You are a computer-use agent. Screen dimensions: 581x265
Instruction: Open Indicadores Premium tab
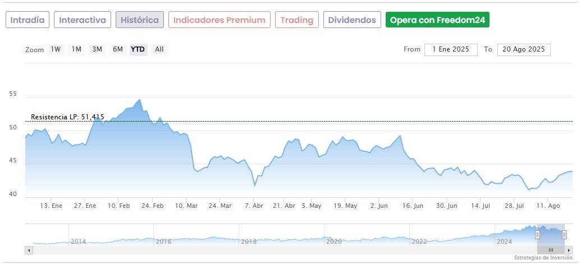pyautogui.click(x=219, y=20)
